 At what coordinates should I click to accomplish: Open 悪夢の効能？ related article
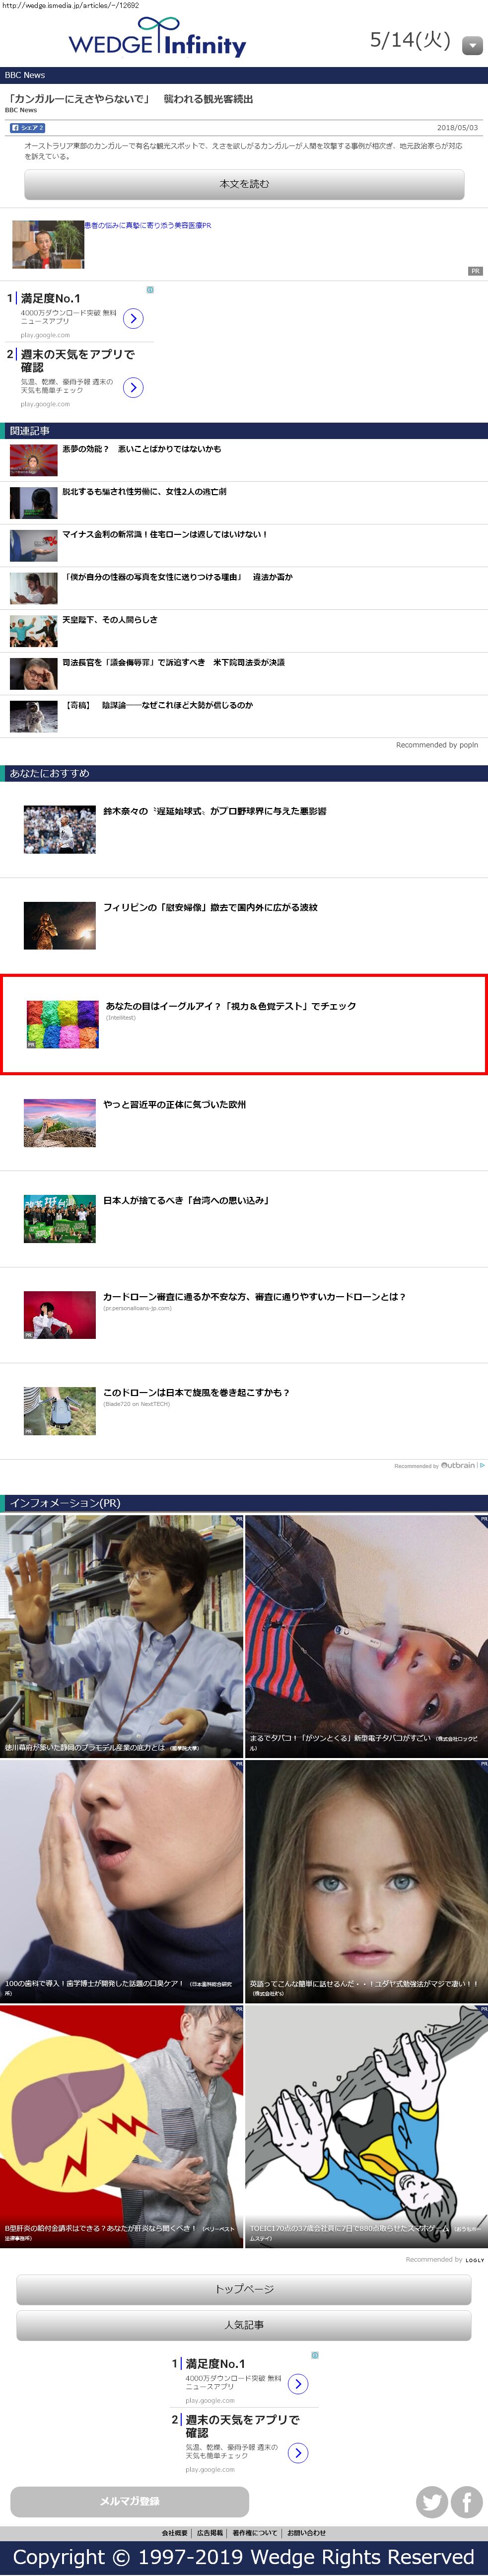click(142, 449)
